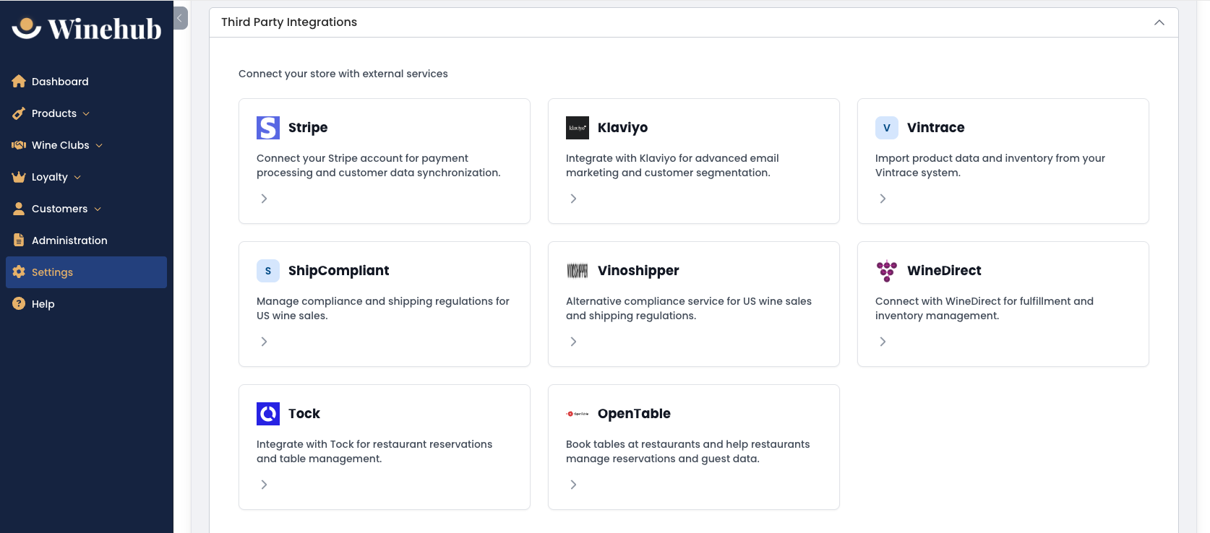This screenshot has width=1210, height=533.
Task: Open the Stripe integration arrow
Action: click(264, 199)
